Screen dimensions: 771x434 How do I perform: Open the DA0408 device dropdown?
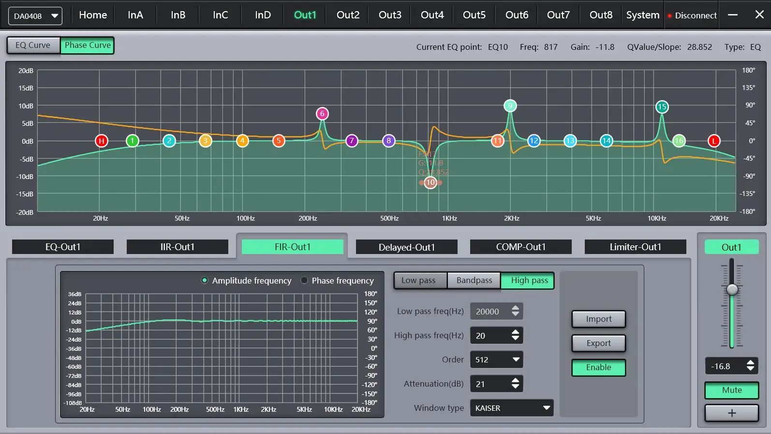coord(35,16)
